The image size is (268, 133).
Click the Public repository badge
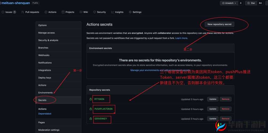36,3
